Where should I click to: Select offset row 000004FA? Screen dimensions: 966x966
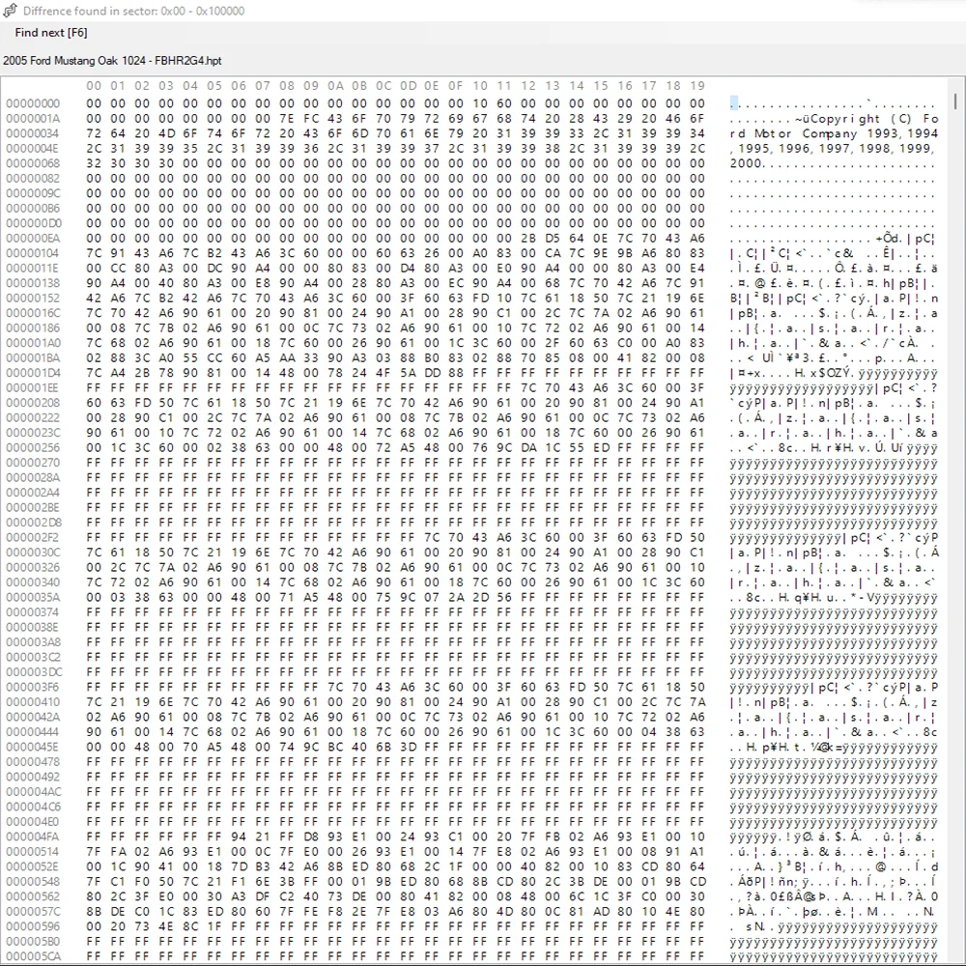[x=33, y=837]
